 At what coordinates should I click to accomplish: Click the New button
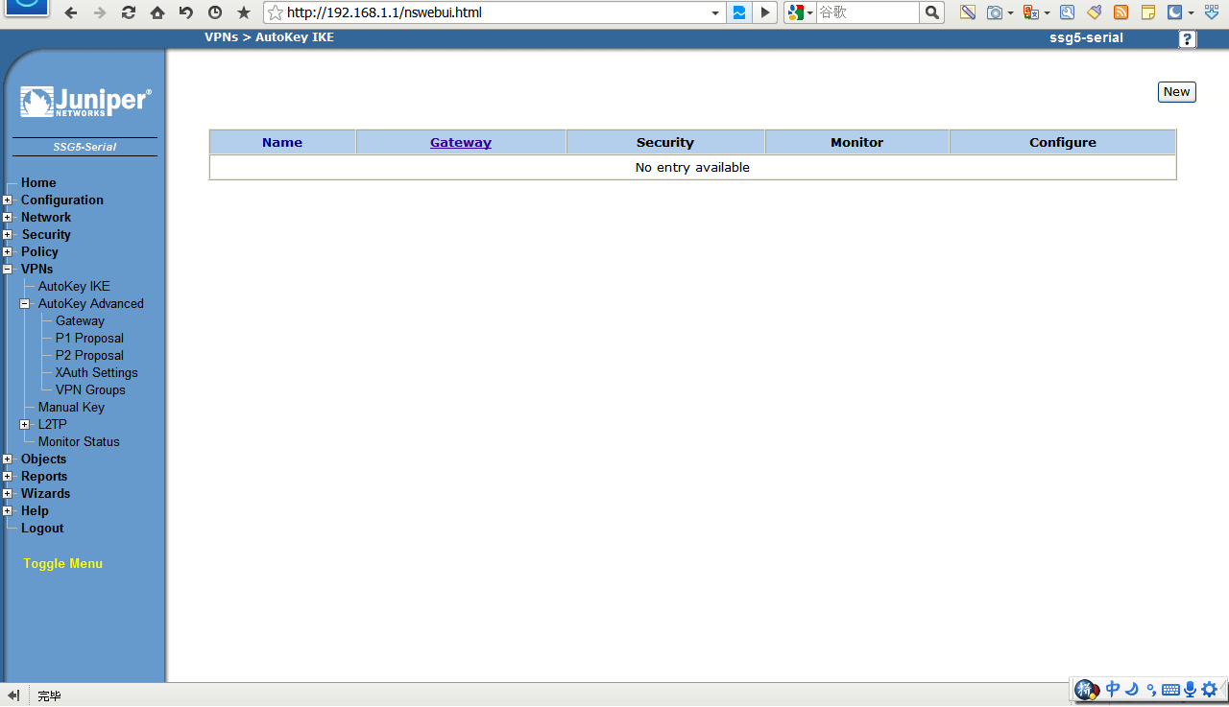[x=1176, y=92]
